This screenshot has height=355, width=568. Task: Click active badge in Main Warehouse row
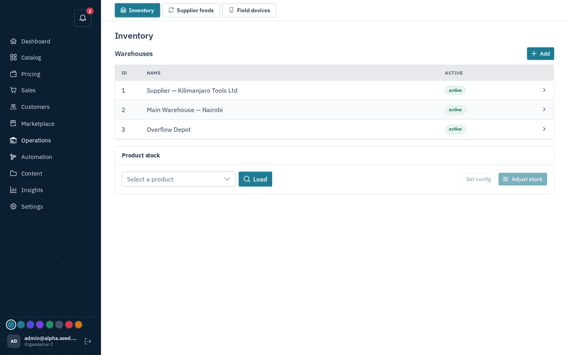pyautogui.click(x=455, y=110)
